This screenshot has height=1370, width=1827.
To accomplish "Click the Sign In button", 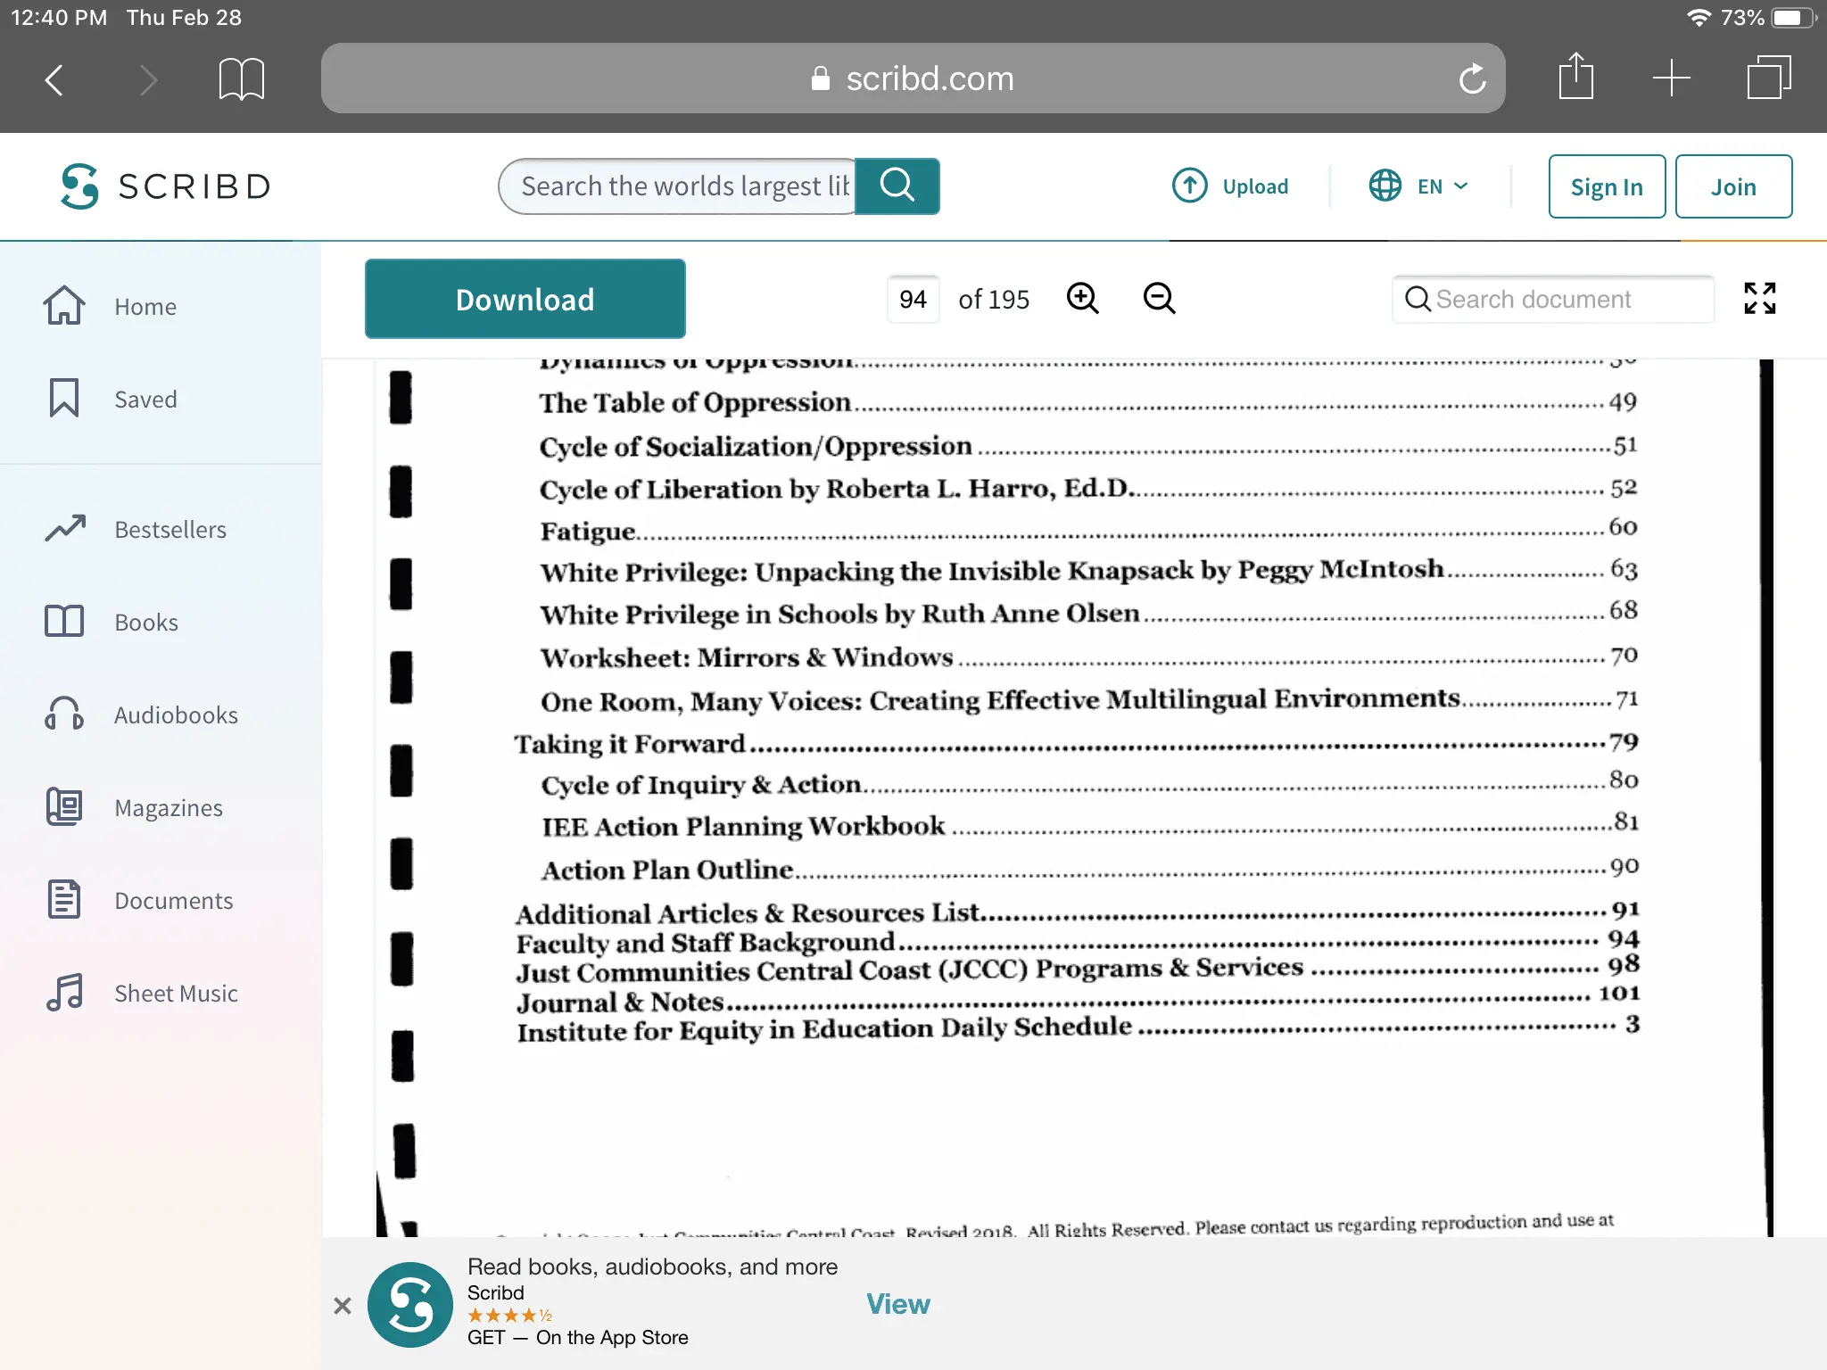I will click(x=1606, y=186).
